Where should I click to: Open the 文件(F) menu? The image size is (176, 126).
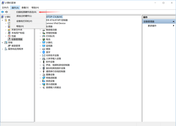click(x=5, y=8)
